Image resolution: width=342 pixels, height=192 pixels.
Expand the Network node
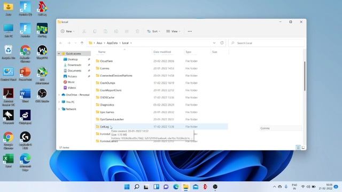tap(59, 109)
